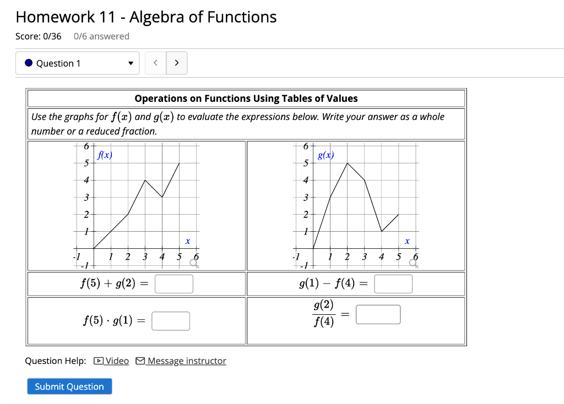Expand the question list with the dropdown arrow
564x404 pixels.
click(131, 63)
